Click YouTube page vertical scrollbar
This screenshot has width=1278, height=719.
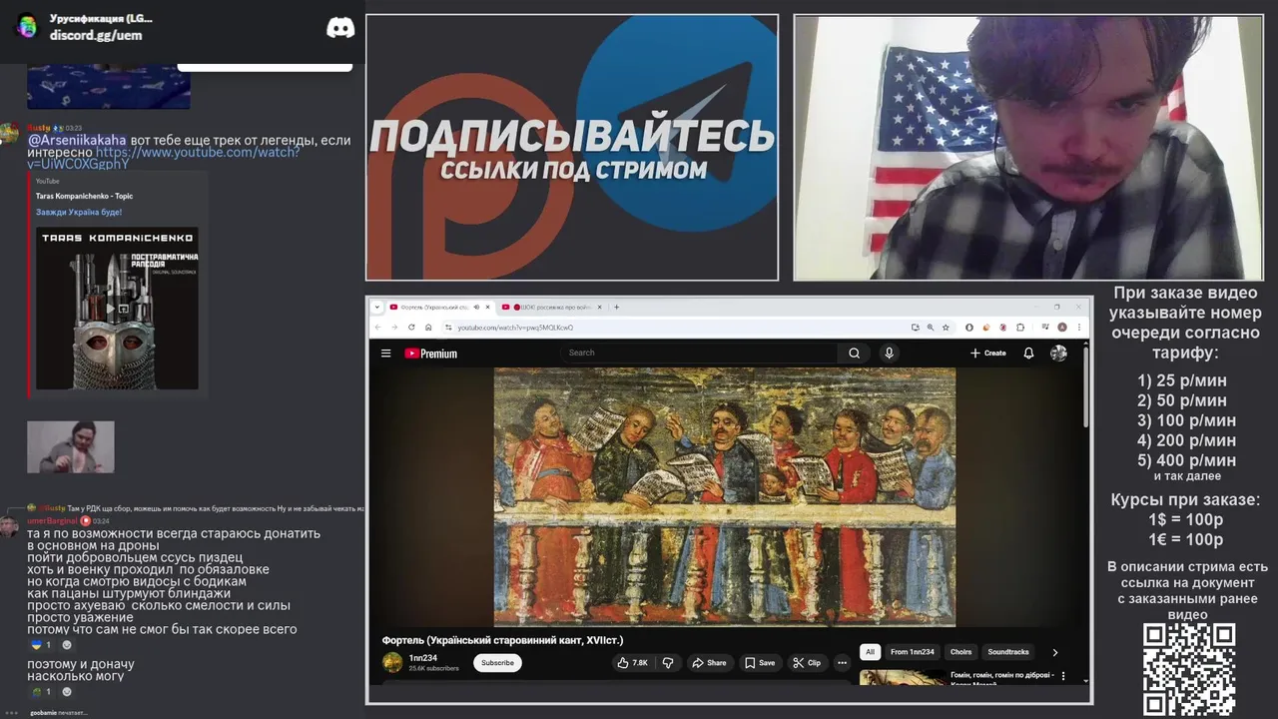pos(1085,389)
